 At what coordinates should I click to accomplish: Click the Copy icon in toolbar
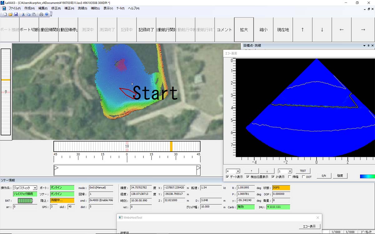pos(28,14)
